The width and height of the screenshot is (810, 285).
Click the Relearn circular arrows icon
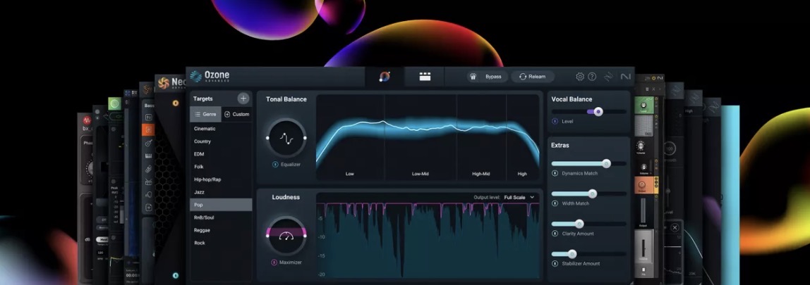pyautogui.click(x=523, y=77)
